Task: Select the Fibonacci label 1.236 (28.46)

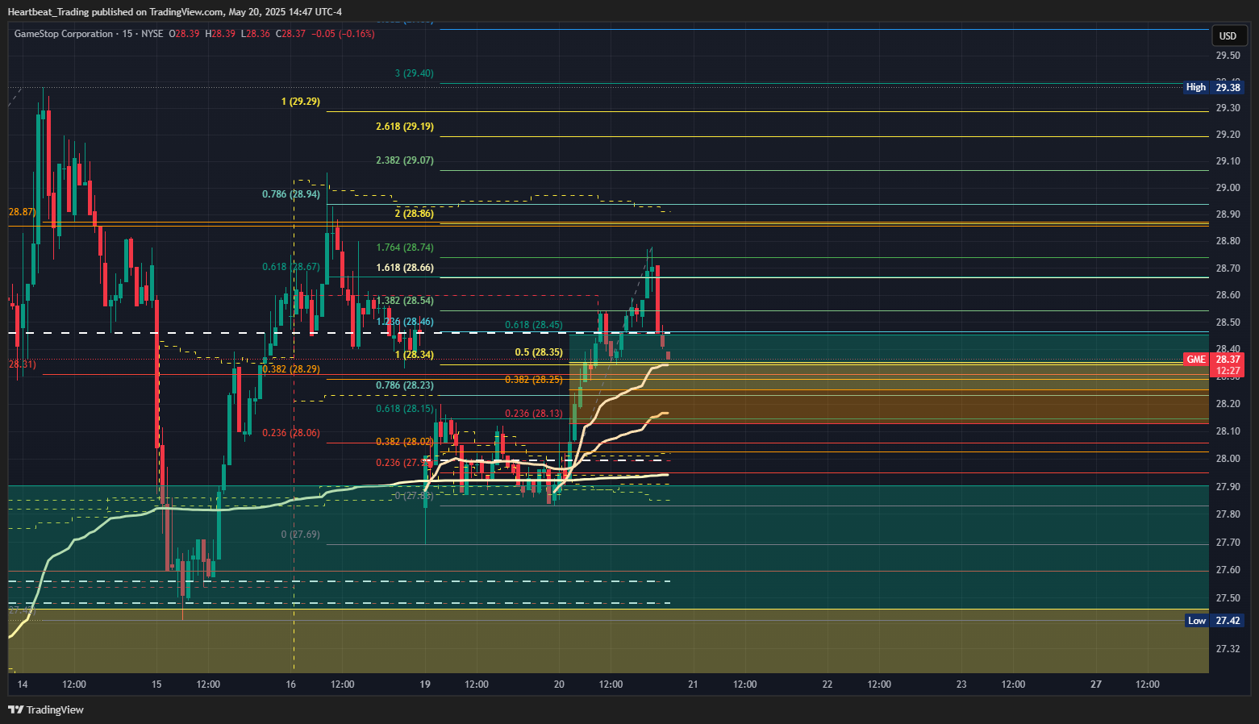Action: 405,322
